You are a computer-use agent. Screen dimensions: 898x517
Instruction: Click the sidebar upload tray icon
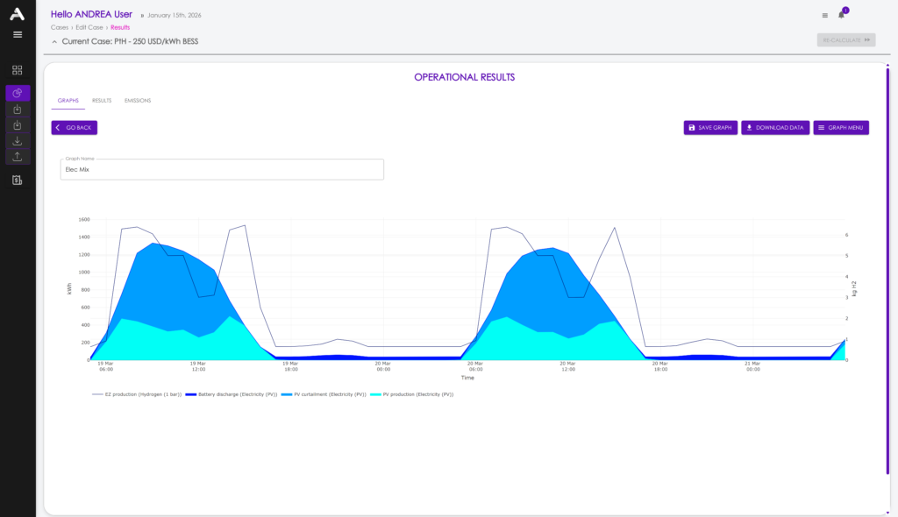pos(18,157)
